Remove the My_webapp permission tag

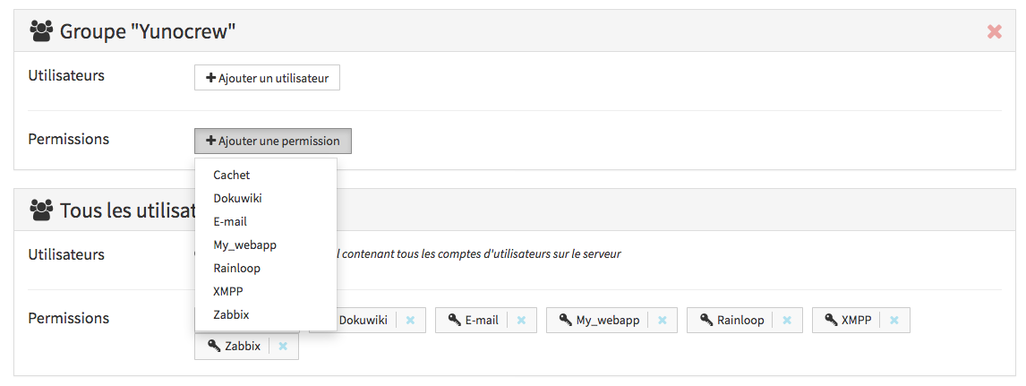[663, 320]
